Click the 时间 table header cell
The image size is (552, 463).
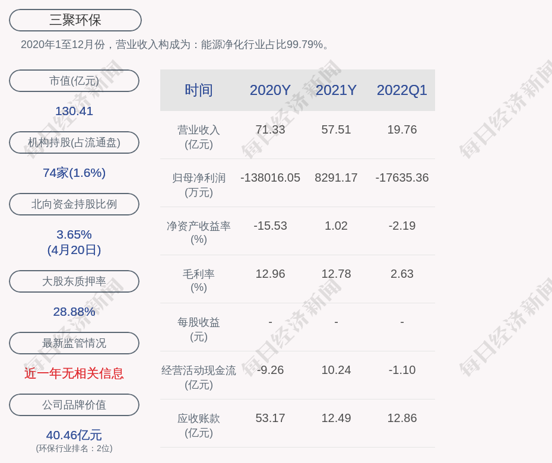click(x=199, y=90)
